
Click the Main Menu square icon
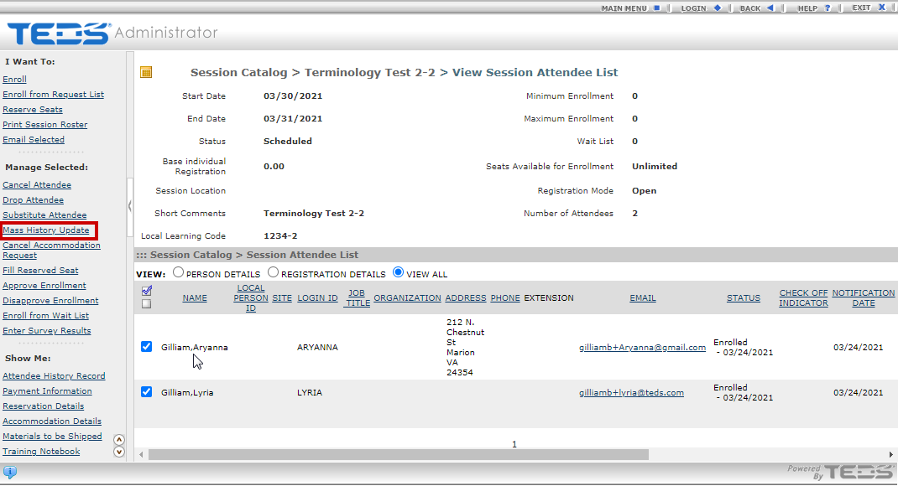click(657, 8)
